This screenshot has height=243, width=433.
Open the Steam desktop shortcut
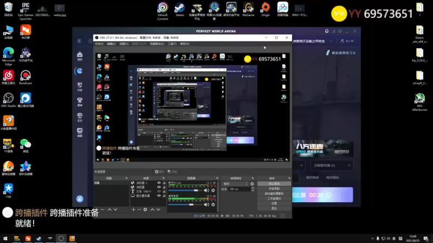point(180,10)
